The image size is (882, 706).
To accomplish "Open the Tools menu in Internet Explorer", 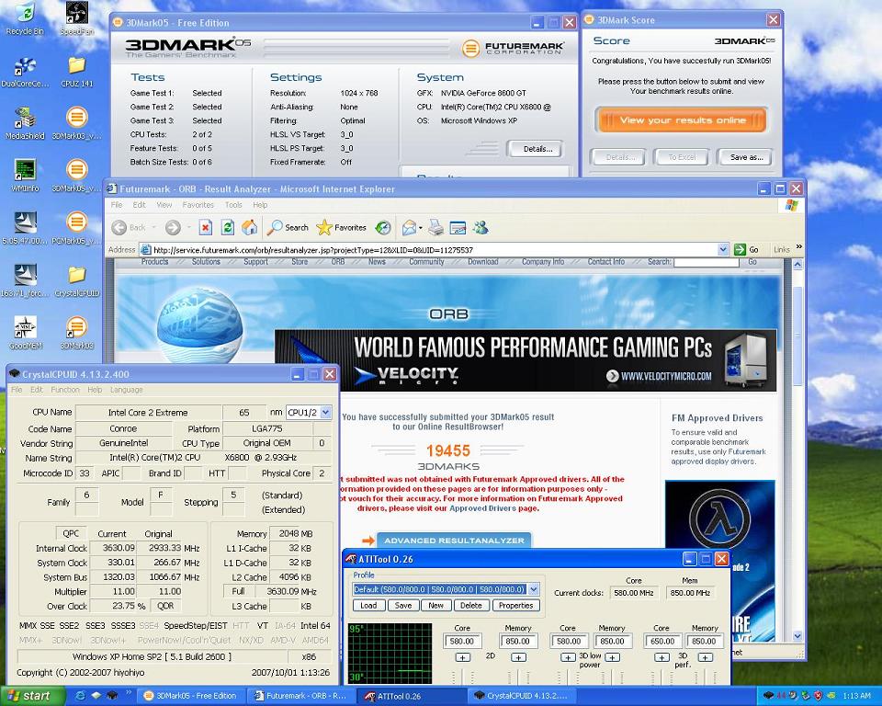I will (x=233, y=205).
